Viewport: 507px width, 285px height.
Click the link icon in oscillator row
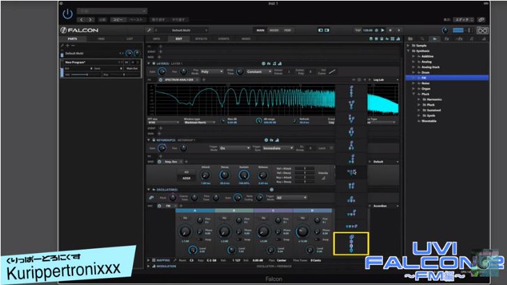tap(151, 197)
